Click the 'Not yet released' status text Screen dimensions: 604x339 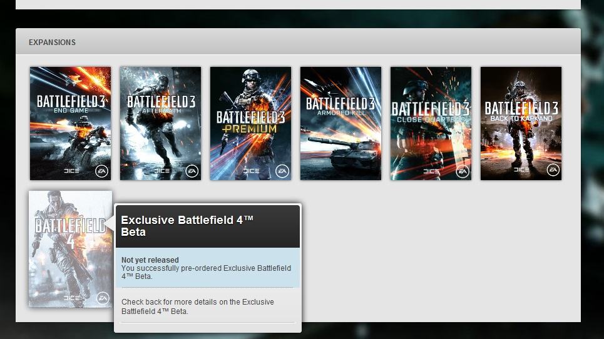tap(150, 260)
